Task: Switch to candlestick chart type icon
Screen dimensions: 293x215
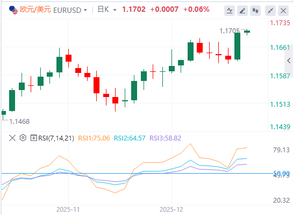Action: coord(255,11)
